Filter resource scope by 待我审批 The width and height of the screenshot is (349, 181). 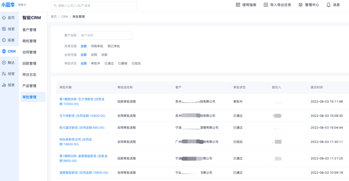[x=97, y=46]
